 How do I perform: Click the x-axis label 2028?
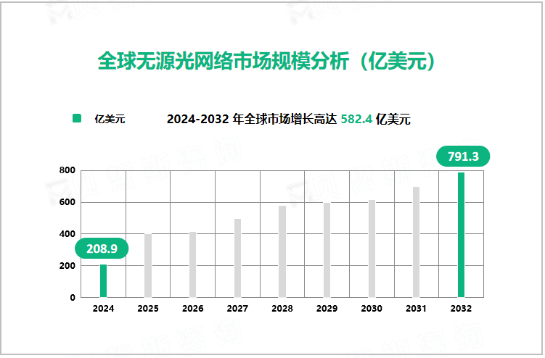(282, 308)
